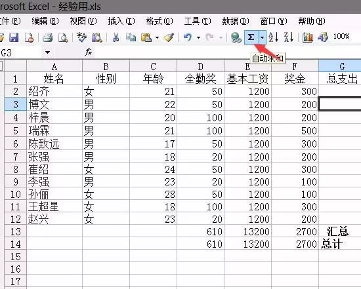Open the 工具(T) menu
361x289 pixels.
point(198,21)
